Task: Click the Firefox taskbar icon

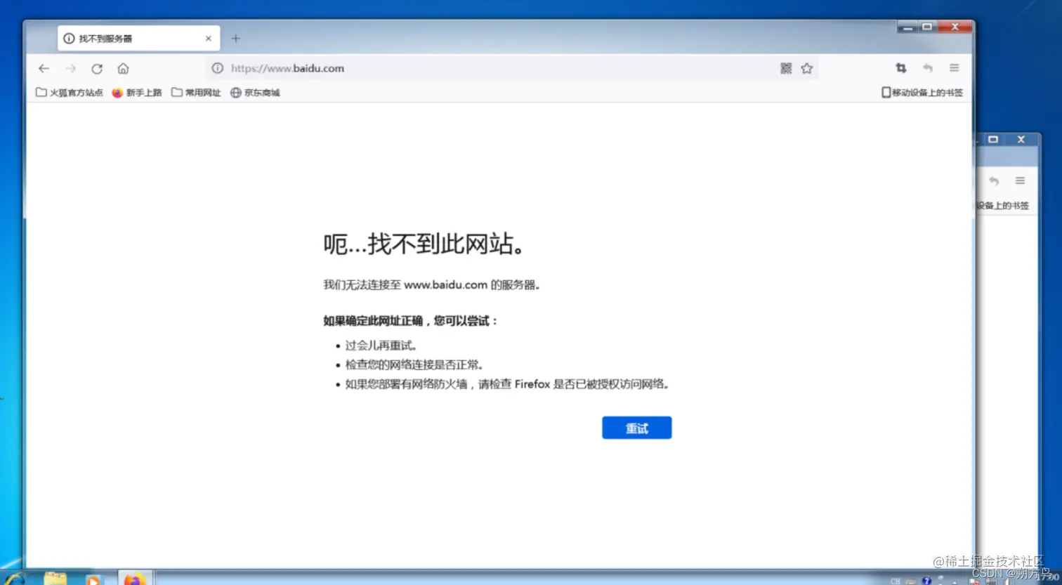Action: click(x=135, y=578)
